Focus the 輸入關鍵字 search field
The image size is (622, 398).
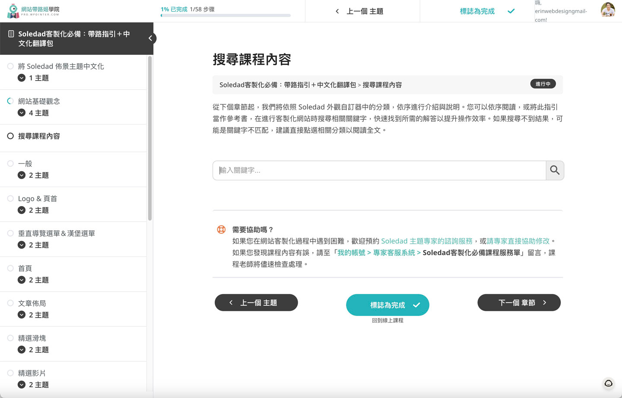[x=379, y=170]
